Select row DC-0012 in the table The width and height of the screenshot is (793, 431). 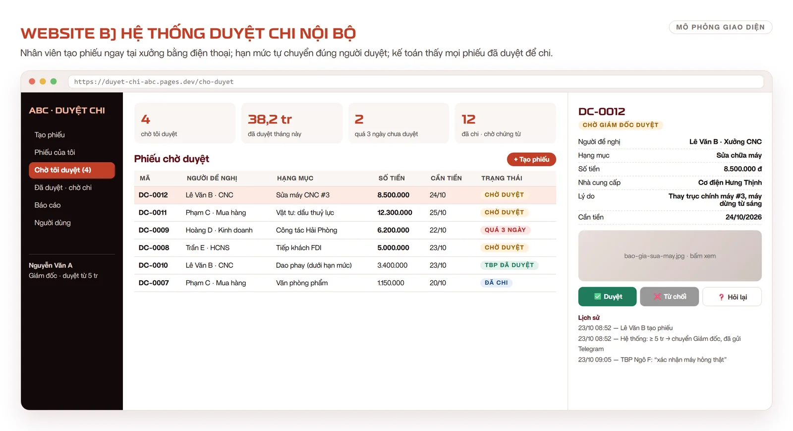click(x=345, y=195)
